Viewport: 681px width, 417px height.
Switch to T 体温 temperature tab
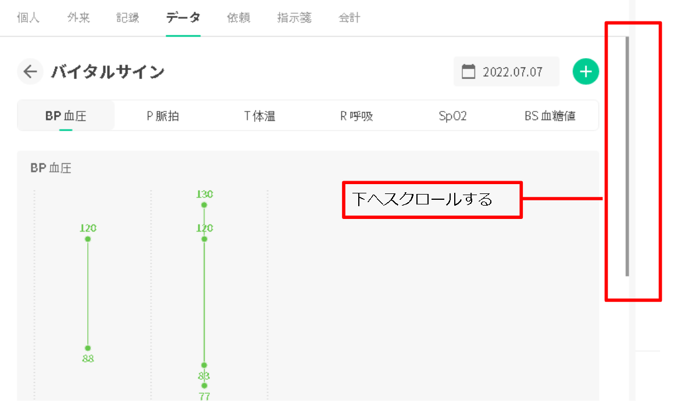point(259,116)
